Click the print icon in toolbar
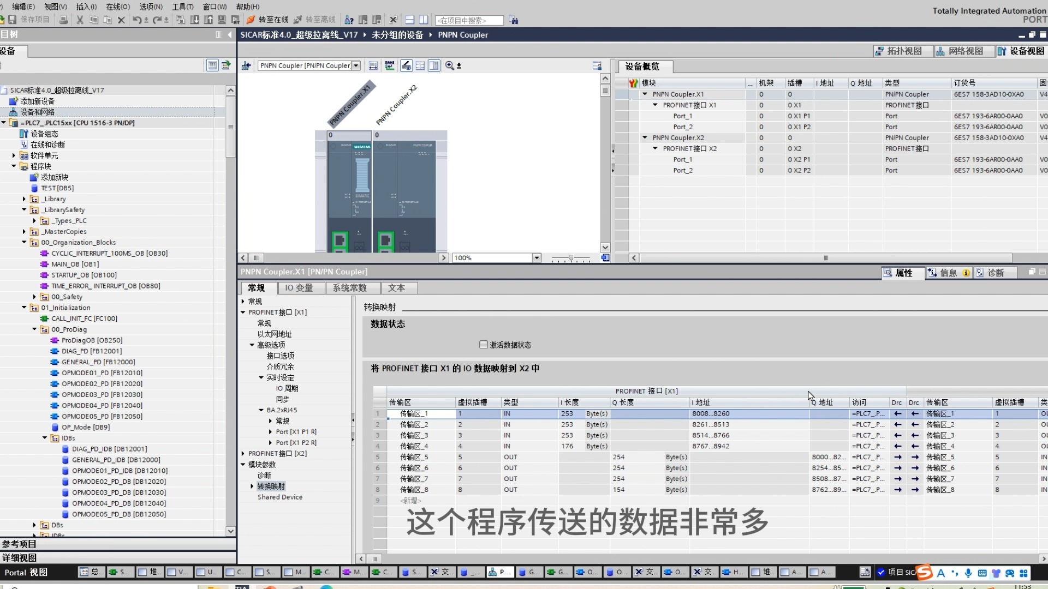Screen dimensions: 1048x589 tap(64, 20)
